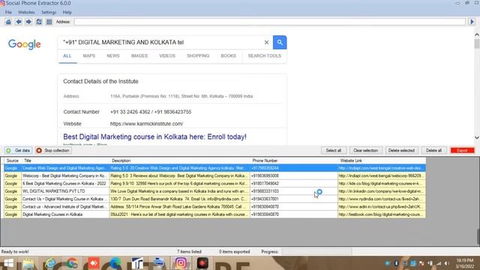Click the refresh icon in the toolbar
This screenshot has width=480, height=270.
(39, 22)
